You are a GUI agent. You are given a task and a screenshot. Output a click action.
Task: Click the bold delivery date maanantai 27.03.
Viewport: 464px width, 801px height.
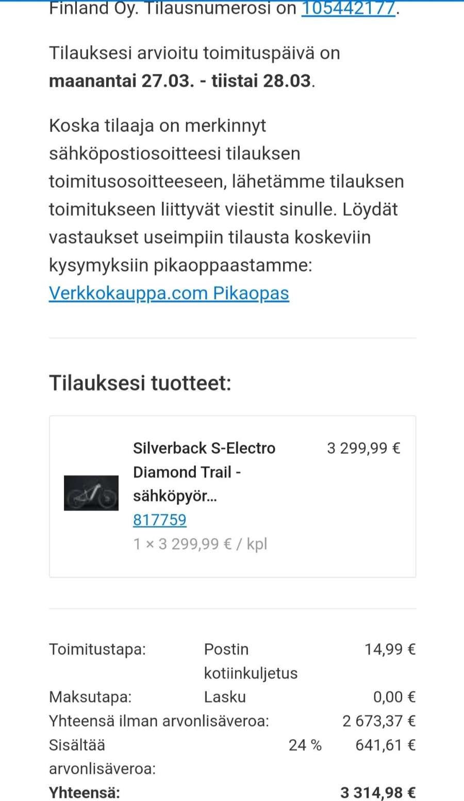pos(121,81)
